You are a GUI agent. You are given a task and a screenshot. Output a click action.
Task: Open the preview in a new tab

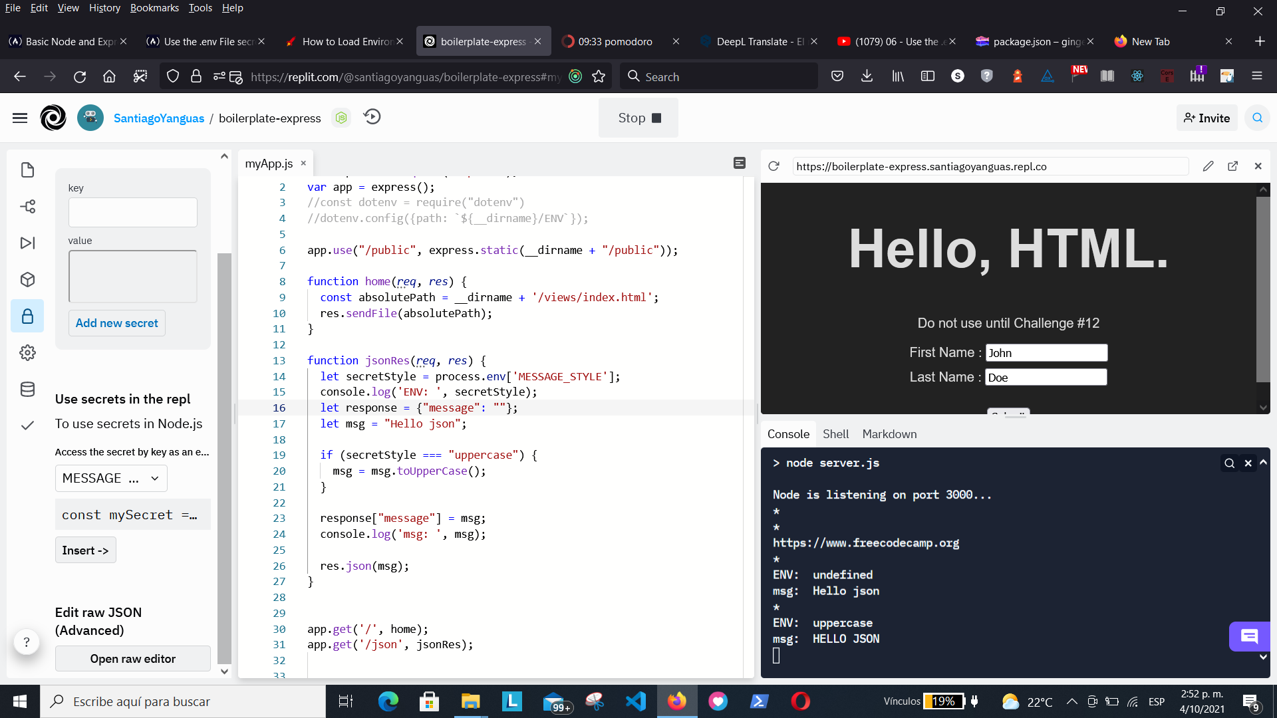[x=1232, y=166]
